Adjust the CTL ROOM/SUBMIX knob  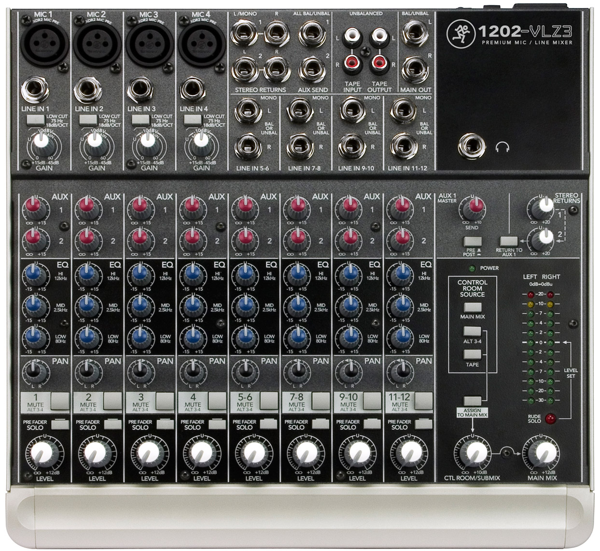[x=474, y=454]
